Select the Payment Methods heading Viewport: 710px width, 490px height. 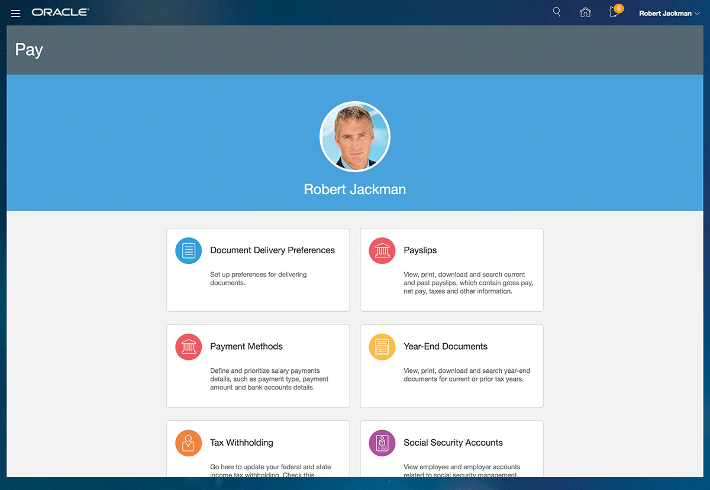[x=246, y=346]
